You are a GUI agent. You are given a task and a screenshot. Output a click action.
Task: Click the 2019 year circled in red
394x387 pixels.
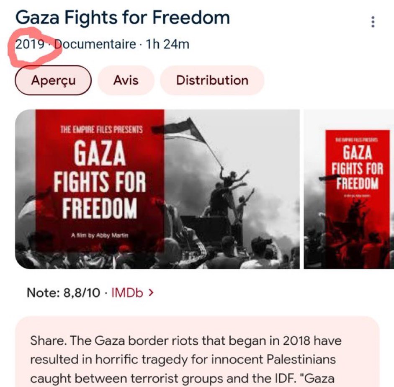click(x=30, y=44)
